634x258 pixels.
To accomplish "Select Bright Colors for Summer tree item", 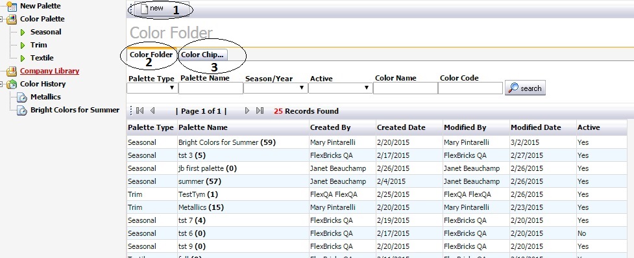I will click(75, 110).
